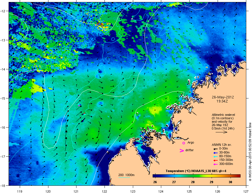
Task: Click the longitude axis label '126'
Action: pyautogui.click(x=218, y=191)
